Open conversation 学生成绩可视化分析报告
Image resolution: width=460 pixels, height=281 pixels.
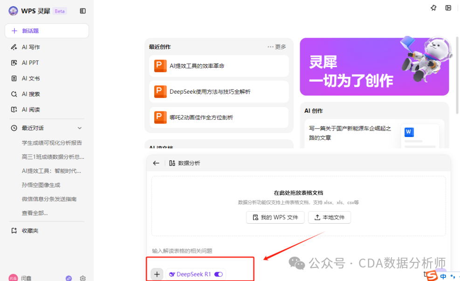[52, 143]
